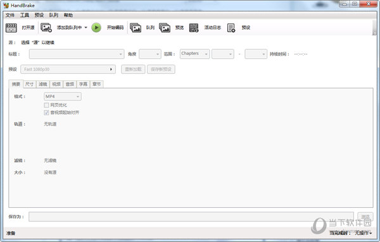Screen dimensions: 380x242
Task: Open the Queue stacked images icon
Action: click(x=136, y=28)
